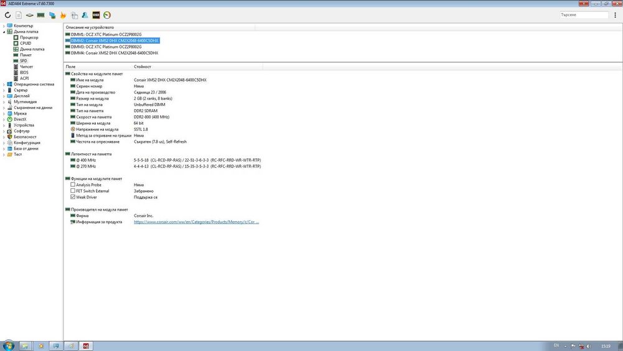Click the Име на модула row
This screenshot has width=623, height=351.
point(163,80)
